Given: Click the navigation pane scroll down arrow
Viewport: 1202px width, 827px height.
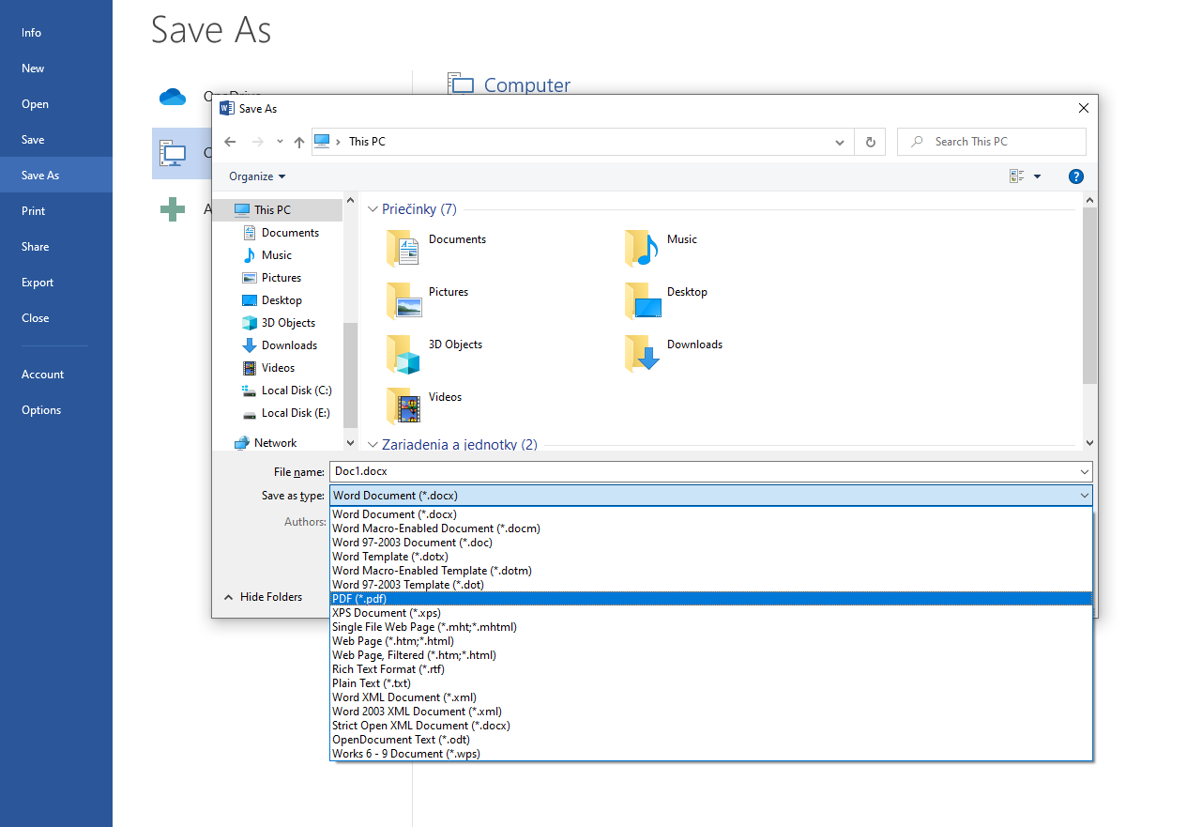Looking at the screenshot, I should (x=351, y=443).
